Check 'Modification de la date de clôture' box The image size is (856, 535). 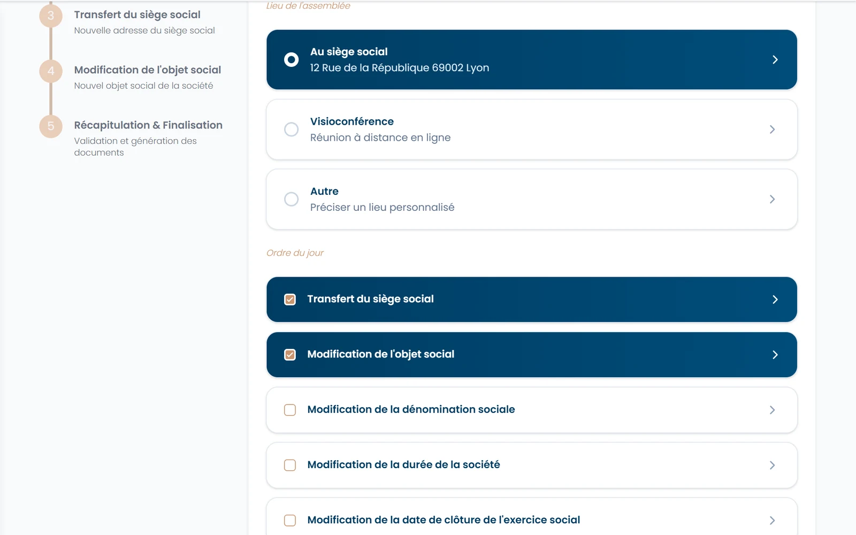(x=290, y=520)
